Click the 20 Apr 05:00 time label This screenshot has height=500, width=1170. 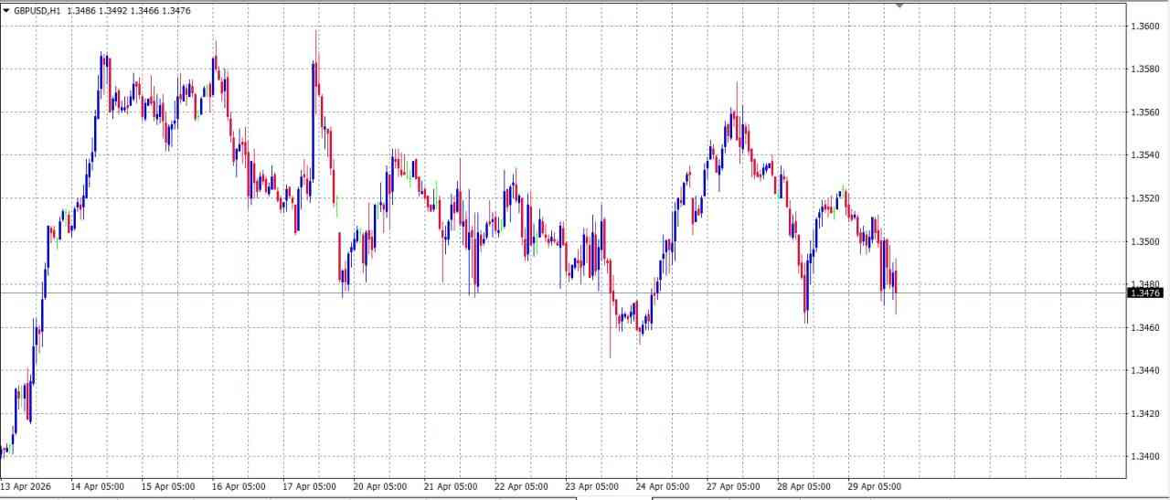380,486
